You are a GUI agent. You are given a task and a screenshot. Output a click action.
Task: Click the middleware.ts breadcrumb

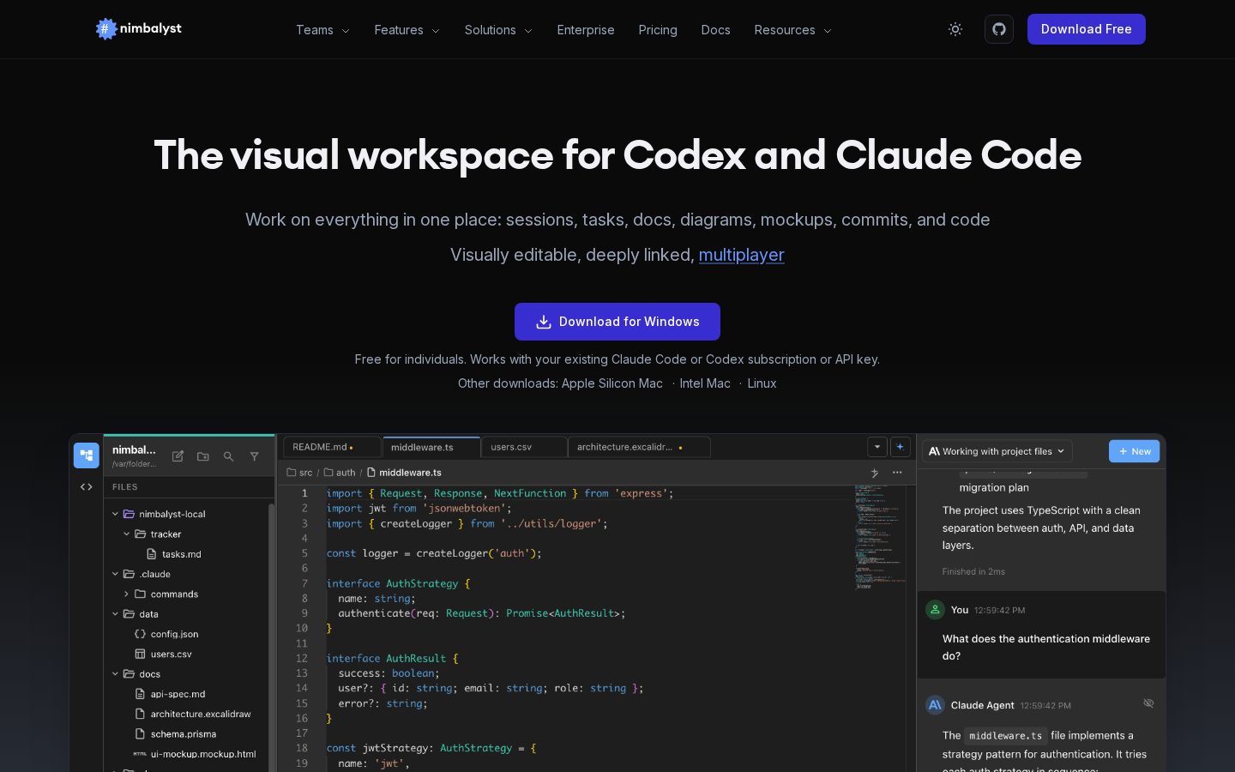click(404, 473)
